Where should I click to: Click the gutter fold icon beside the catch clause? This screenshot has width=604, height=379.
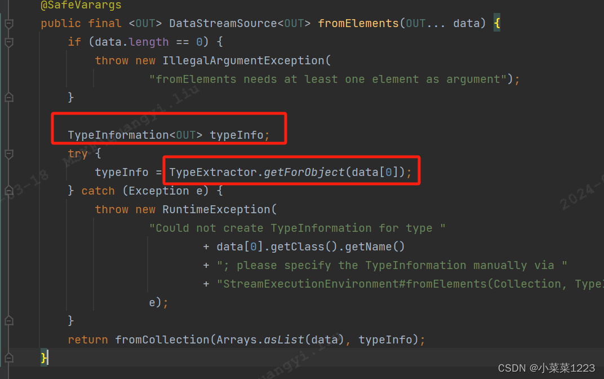coord(8,190)
